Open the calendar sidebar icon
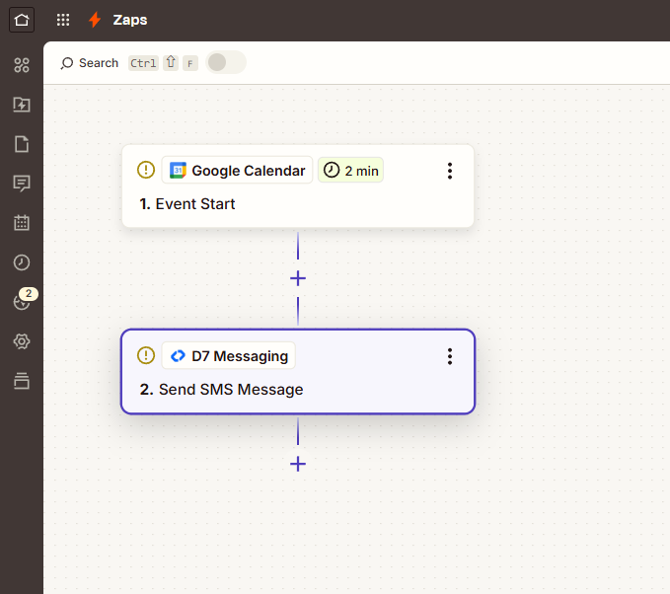Image resolution: width=670 pixels, height=594 pixels. (22, 223)
